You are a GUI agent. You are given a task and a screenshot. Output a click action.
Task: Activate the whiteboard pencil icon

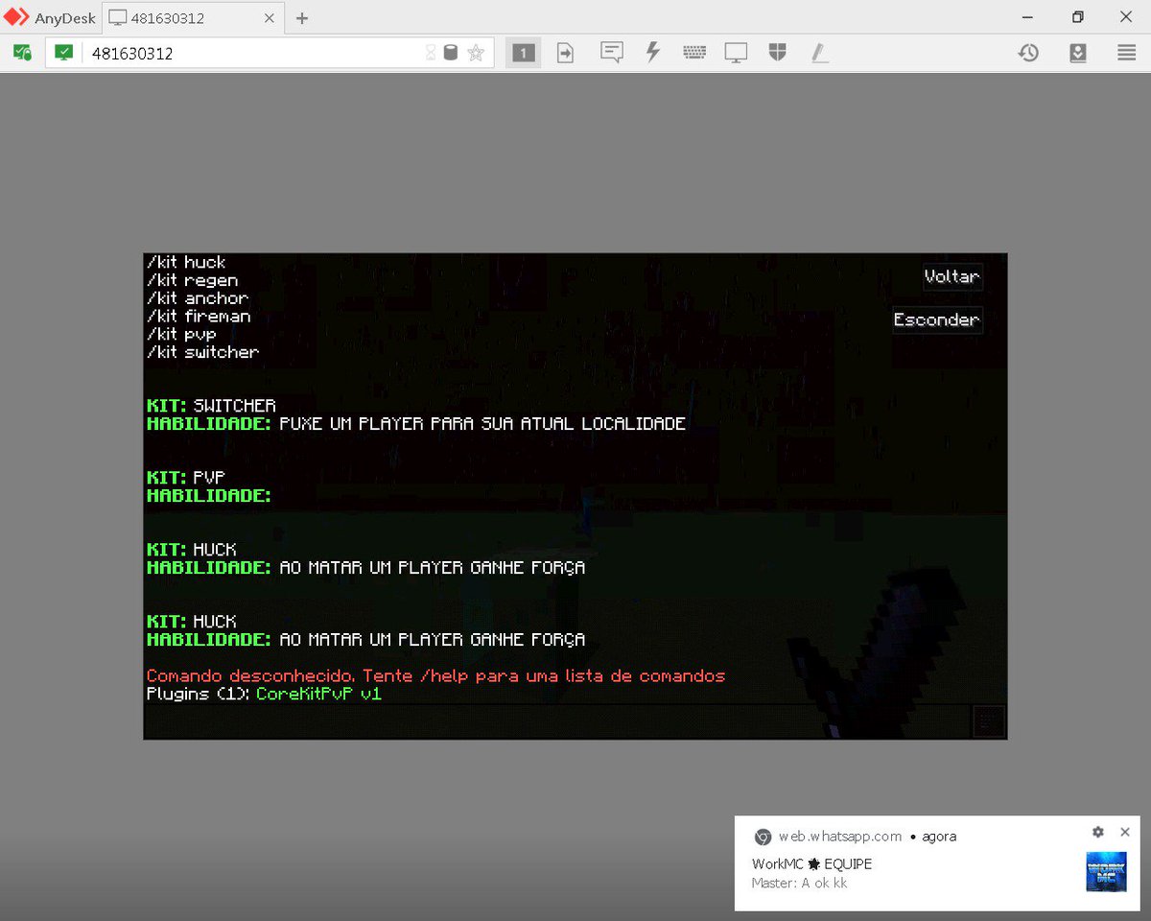tap(819, 53)
